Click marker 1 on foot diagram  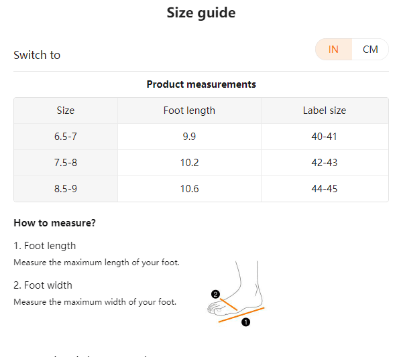pyautogui.click(x=245, y=322)
